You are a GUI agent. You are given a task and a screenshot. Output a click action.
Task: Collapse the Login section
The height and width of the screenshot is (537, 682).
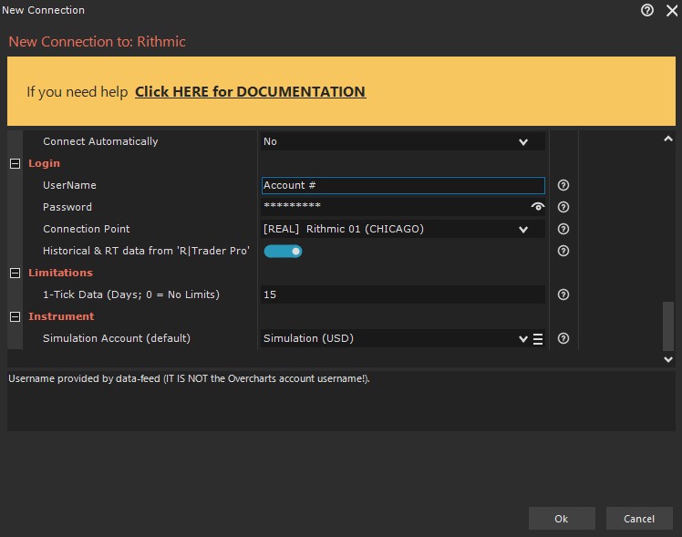click(15, 163)
